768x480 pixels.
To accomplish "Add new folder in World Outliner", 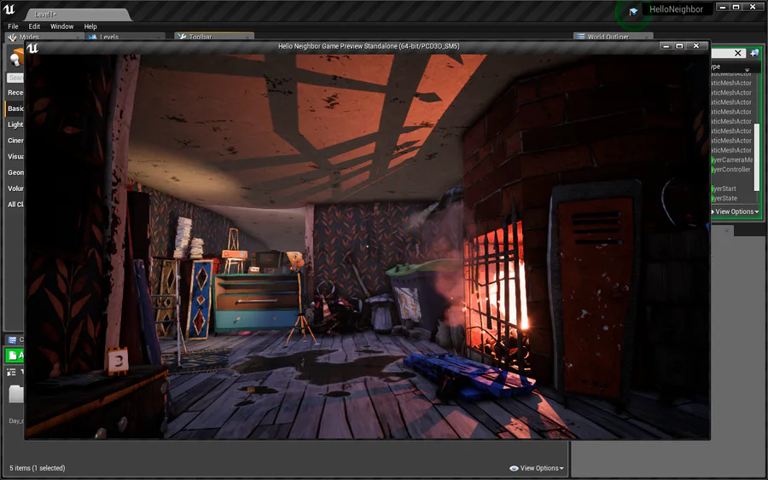I will [753, 53].
